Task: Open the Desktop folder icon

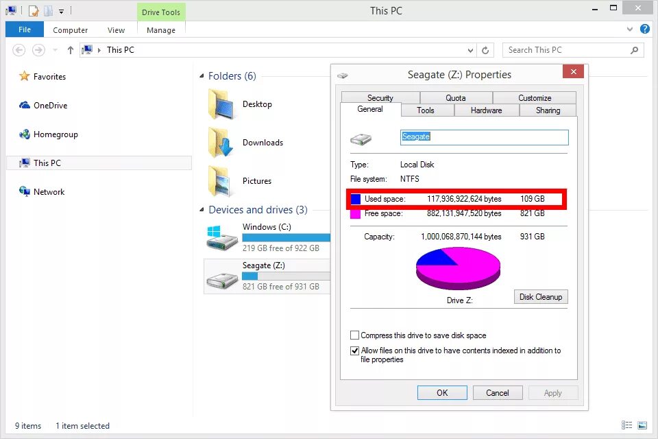Action: (x=221, y=104)
